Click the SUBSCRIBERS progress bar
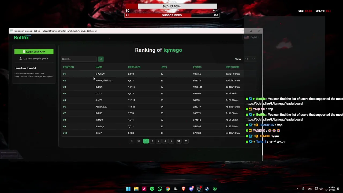Screen dimensions: 343x193 tap(172, 15)
